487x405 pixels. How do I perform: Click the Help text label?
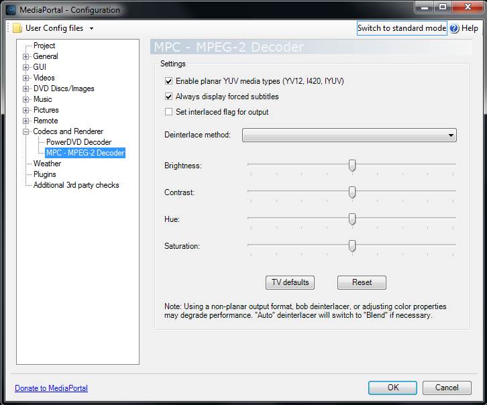tap(470, 28)
